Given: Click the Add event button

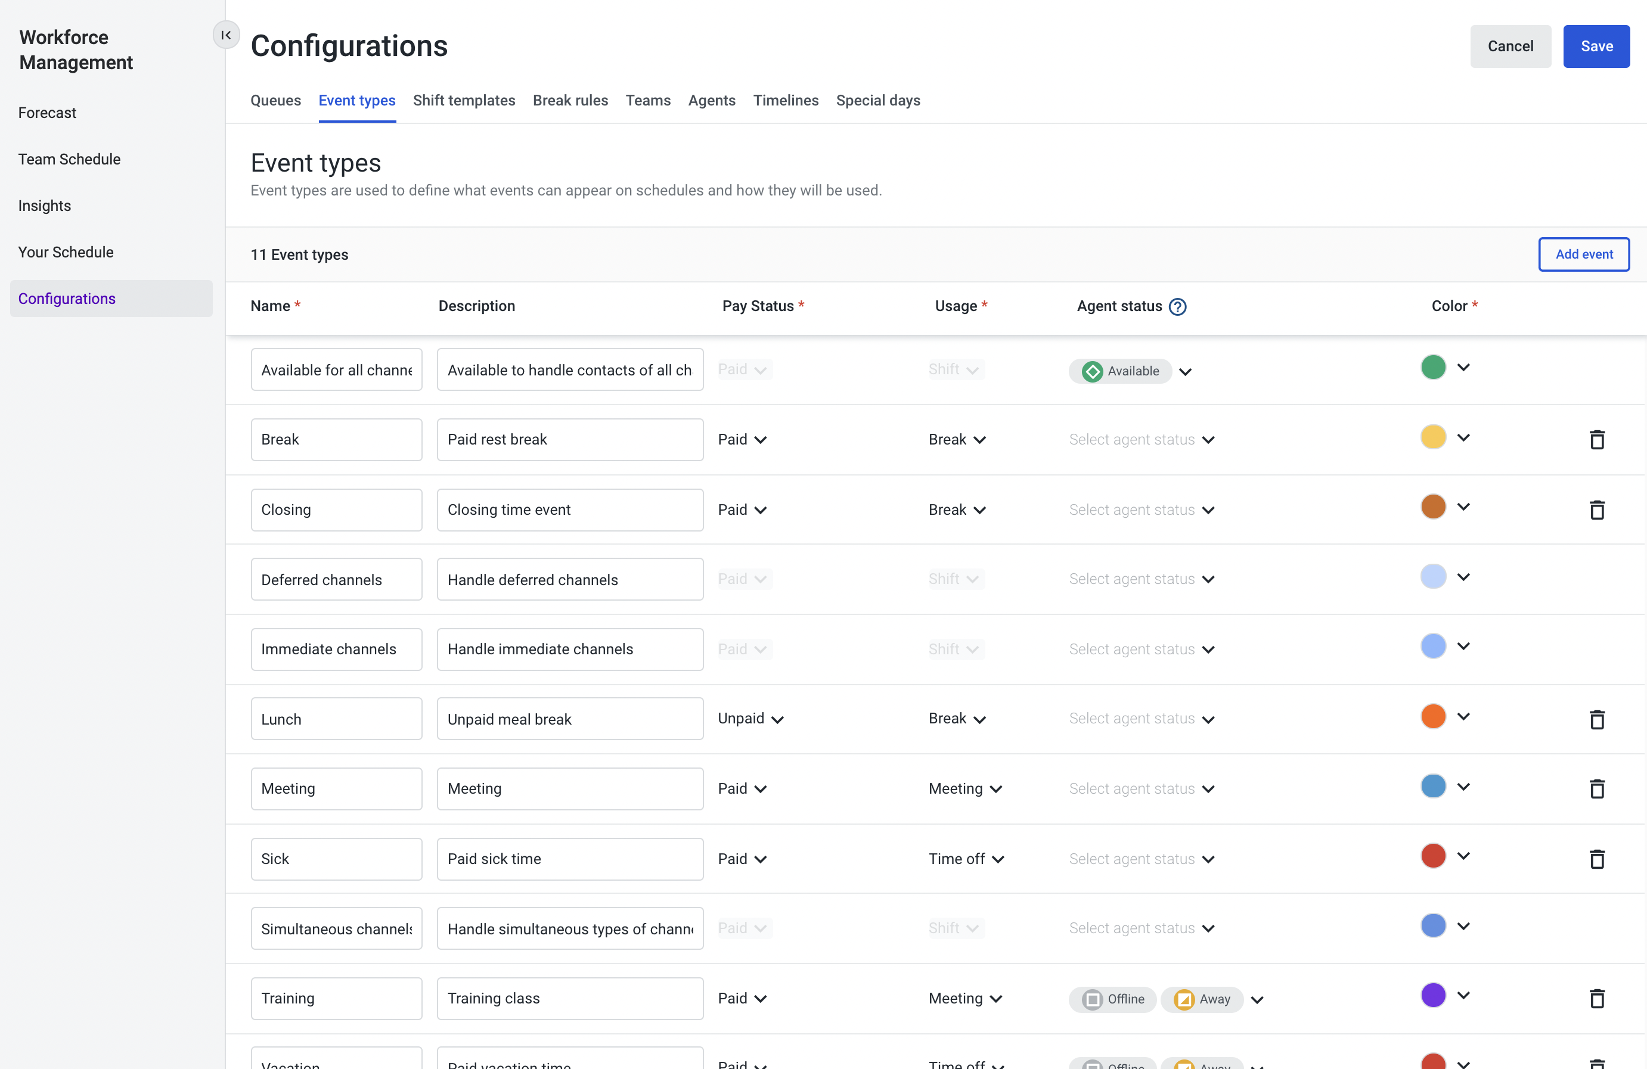Looking at the screenshot, I should click(1583, 254).
